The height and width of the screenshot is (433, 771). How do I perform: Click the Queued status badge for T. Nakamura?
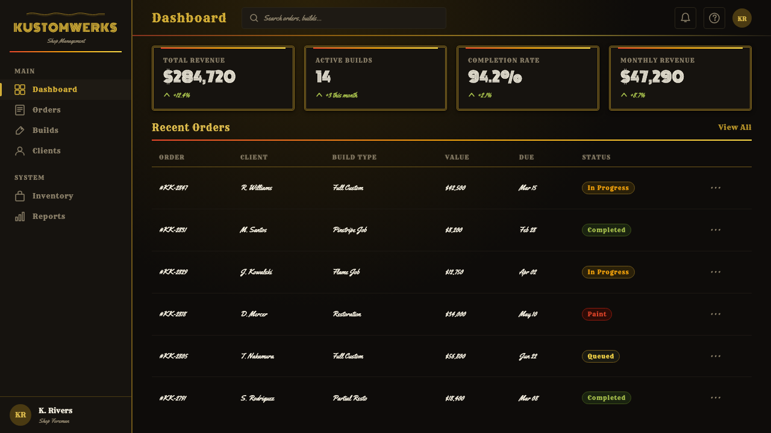coord(601,356)
